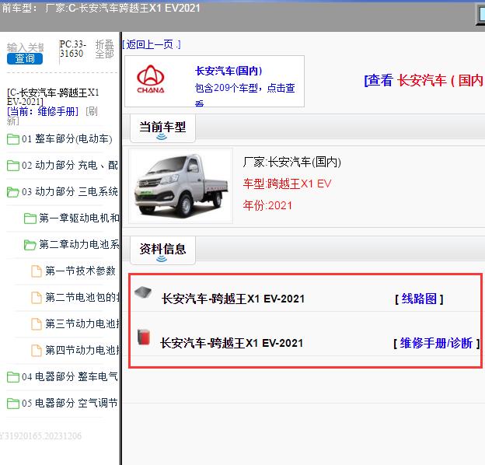Screen dimensions: 485x465
Task: Click the blue 查询 search button
Action: point(25,58)
